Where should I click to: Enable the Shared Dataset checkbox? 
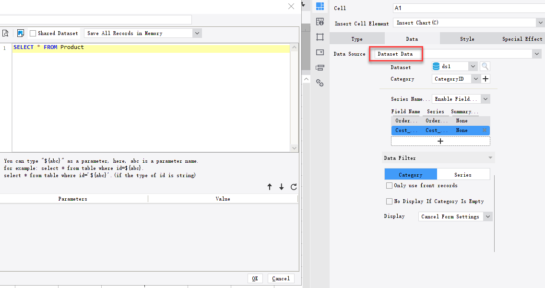(x=33, y=34)
